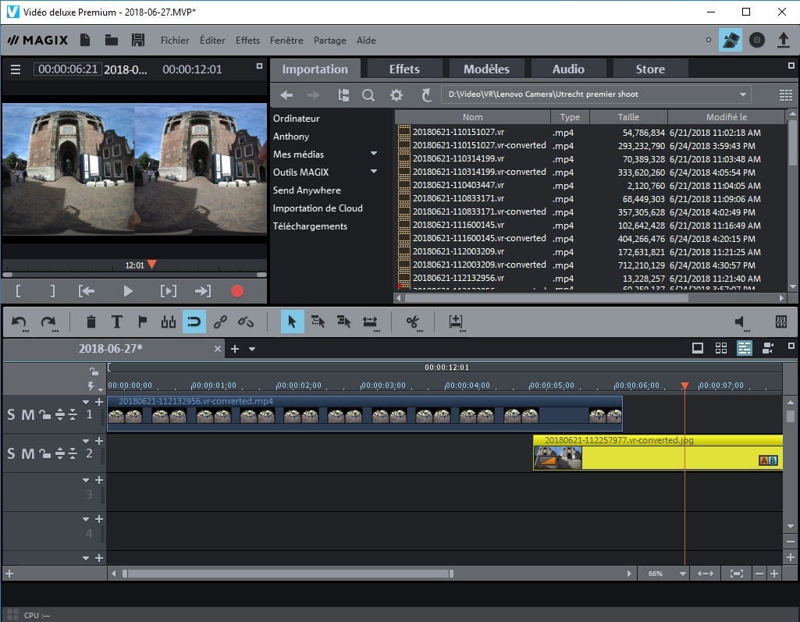Click the save floppy disk icon
This screenshot has width=800, height=622.
pos(138,41)
